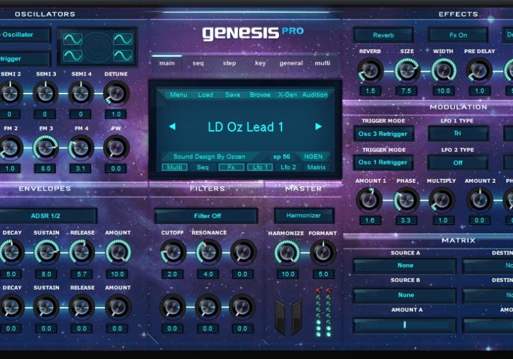
Task: Click the Save preset button
Action: [x=233, y=94]
